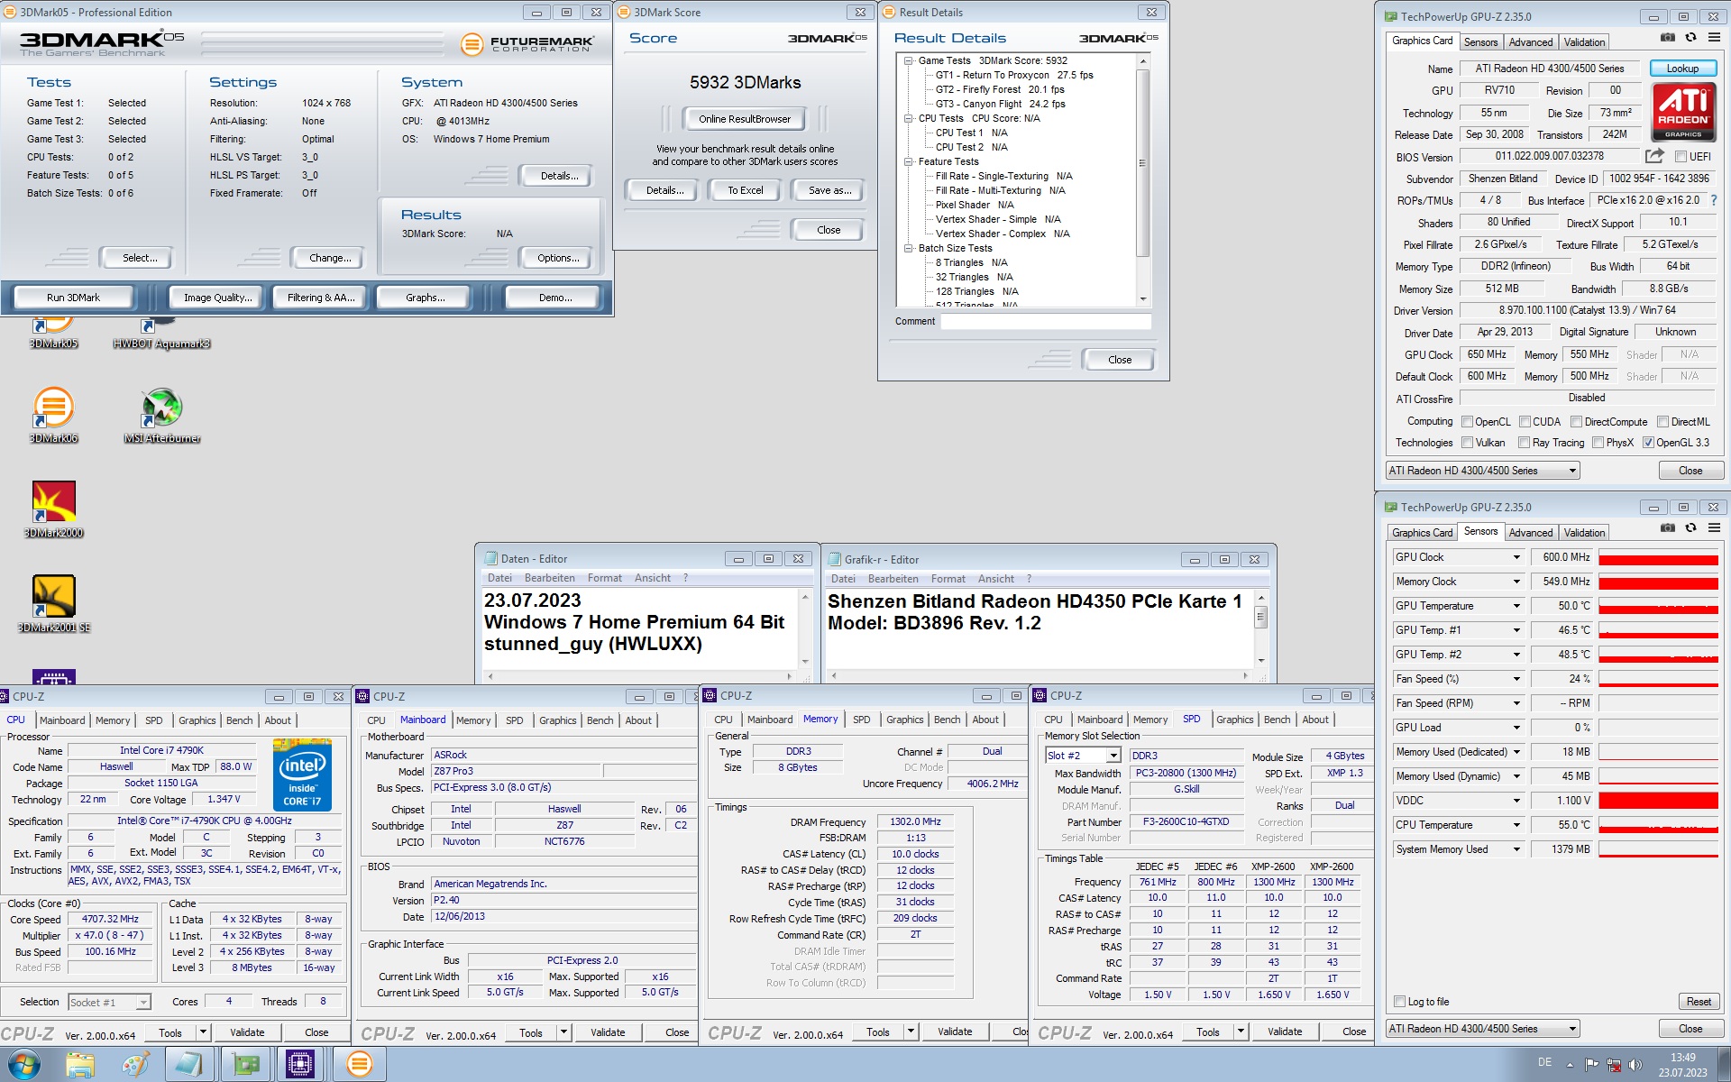The width and height of the screenshot is (1731, 1082).
Task: Toggle the Ray Tracing checkbox
Action: coord(1525,443)
